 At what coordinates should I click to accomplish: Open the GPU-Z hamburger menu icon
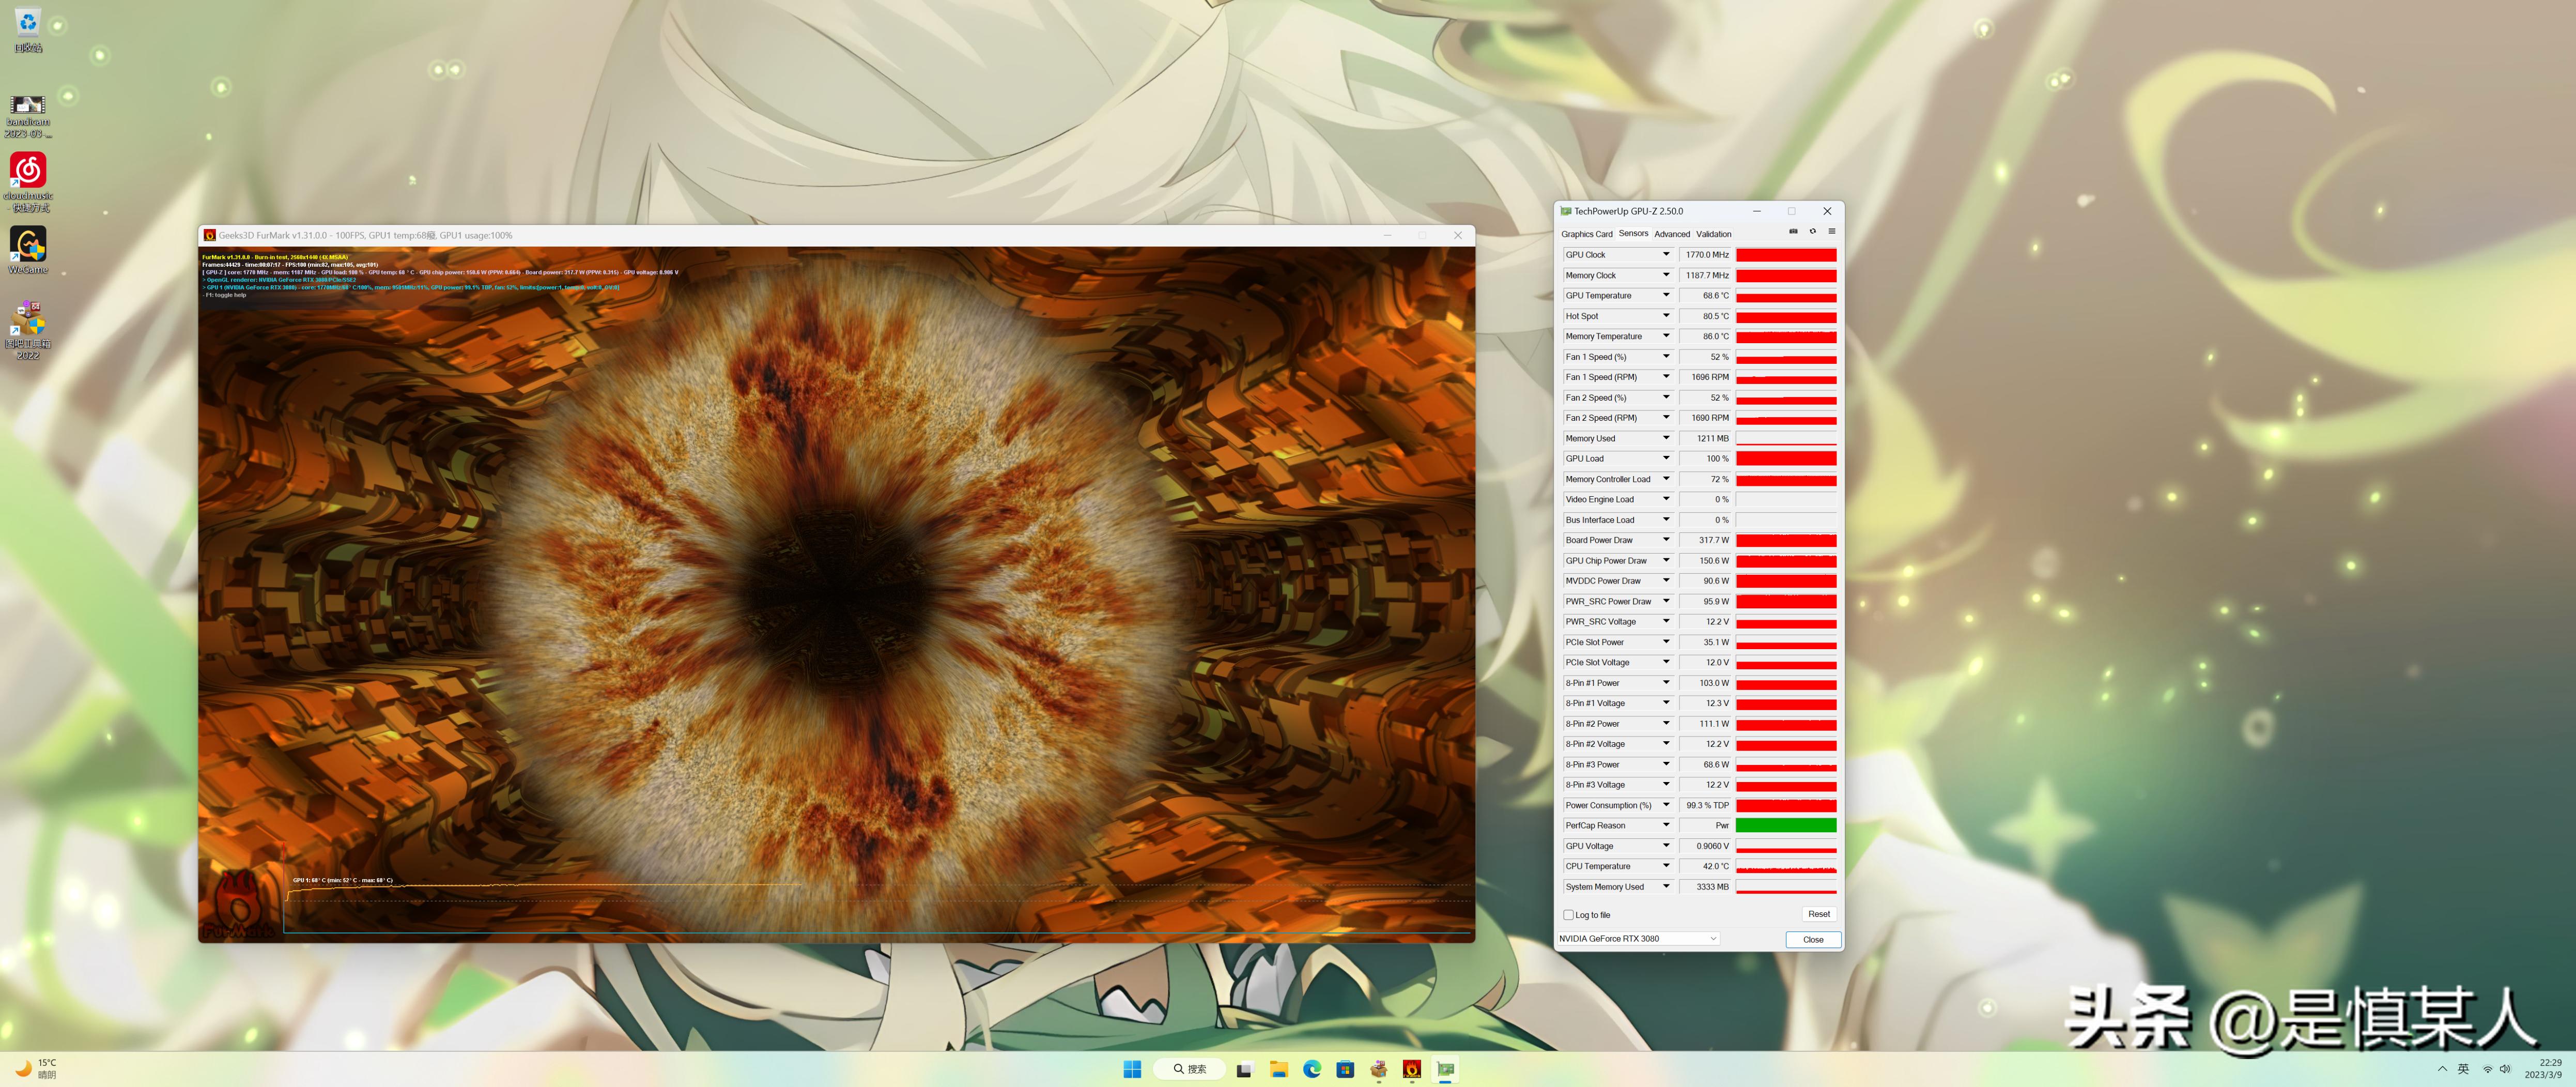pos(1831,231)
